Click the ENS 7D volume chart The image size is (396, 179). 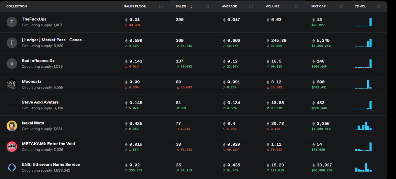[363, 167]
